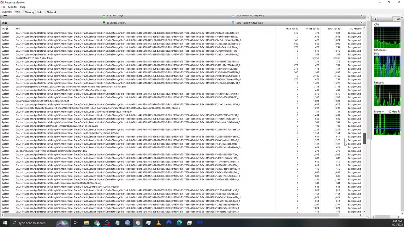The image size is (404, 227).
Task: Switch to Resource Monitor taskbar icon
Action: click(x=138, y=223)
